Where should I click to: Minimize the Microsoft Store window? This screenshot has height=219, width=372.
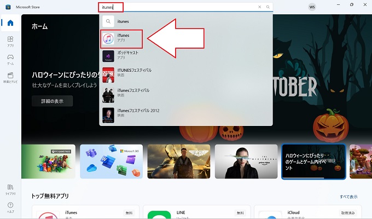point(338,5)
